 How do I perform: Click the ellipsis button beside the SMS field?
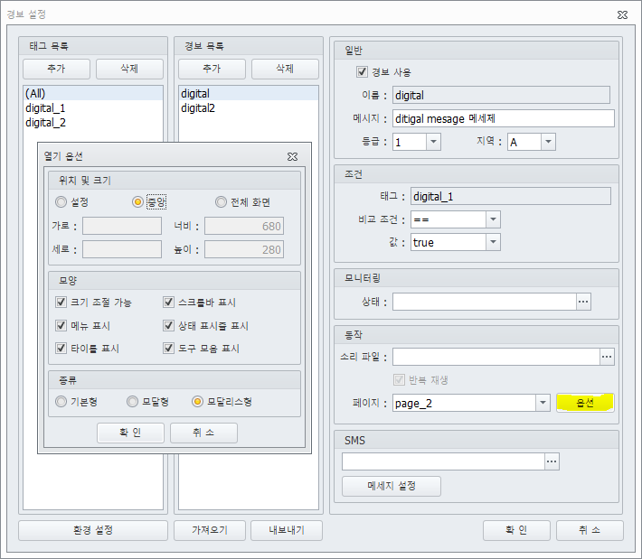pyautogui.click(x=552, y=461)
